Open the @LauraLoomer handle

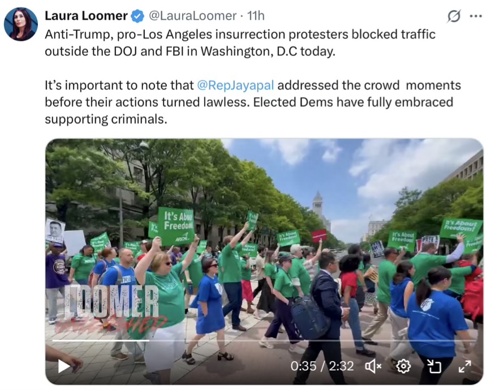(x=193, y=16)
